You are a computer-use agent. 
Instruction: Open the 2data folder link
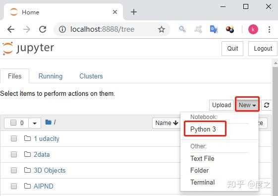(42, 154)
